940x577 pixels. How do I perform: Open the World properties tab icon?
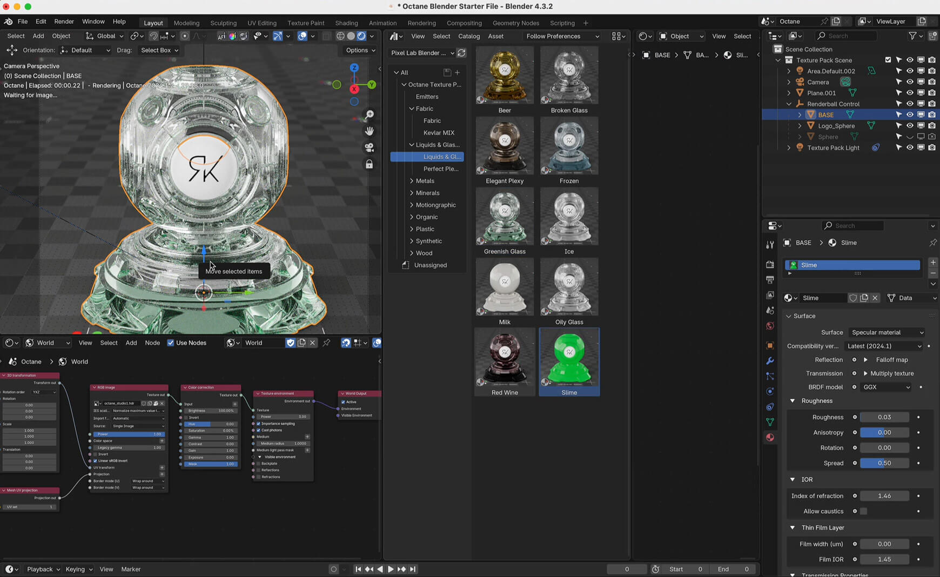pyautogui.click(x=770, y=326)
